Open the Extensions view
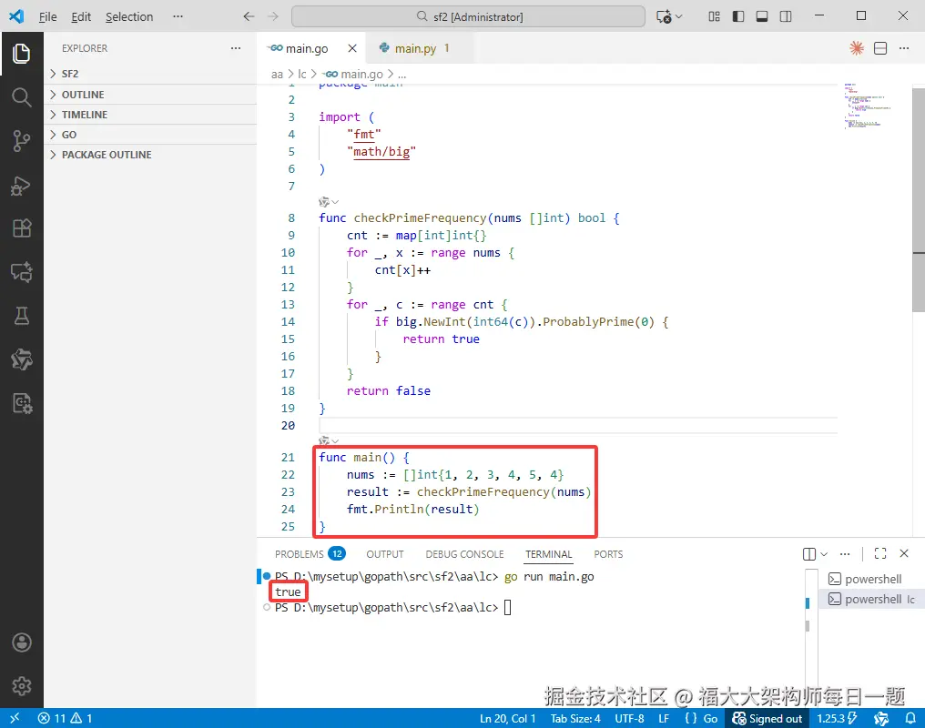Image resolution: width=925 pixels, height=728 pixels. tap(22, 228)
